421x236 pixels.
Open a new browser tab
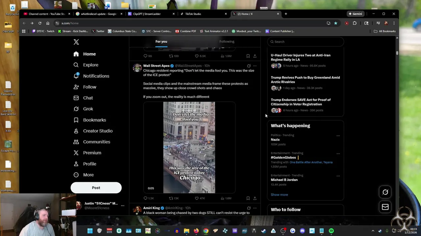click(x=286, y=14)
